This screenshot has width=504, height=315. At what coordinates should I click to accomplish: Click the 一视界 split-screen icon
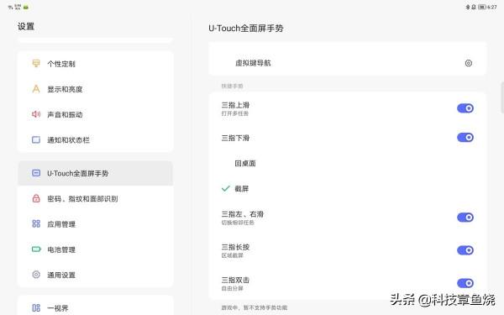click(x=36, y=308)
